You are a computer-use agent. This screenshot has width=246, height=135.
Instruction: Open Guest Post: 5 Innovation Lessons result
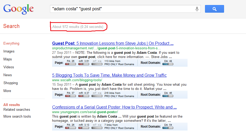click(113, 43)
